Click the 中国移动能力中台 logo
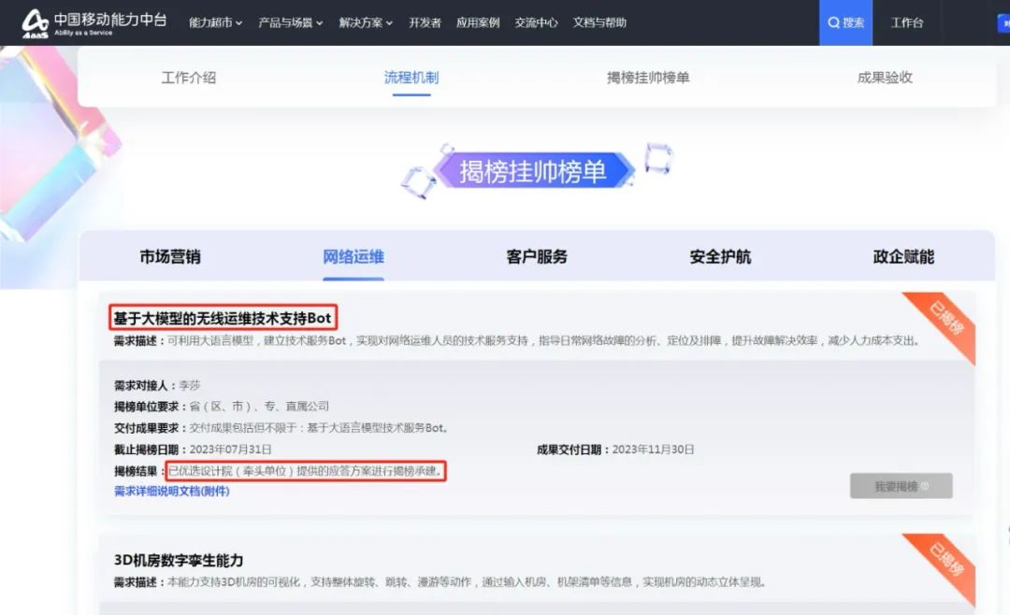The height and width of the screenshot is (615, 1010). (94, 23)
